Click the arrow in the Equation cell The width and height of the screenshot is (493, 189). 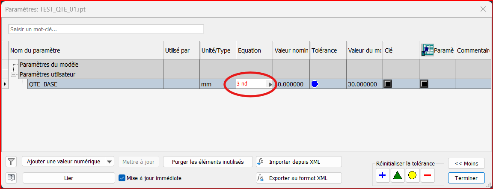[270, 85]
